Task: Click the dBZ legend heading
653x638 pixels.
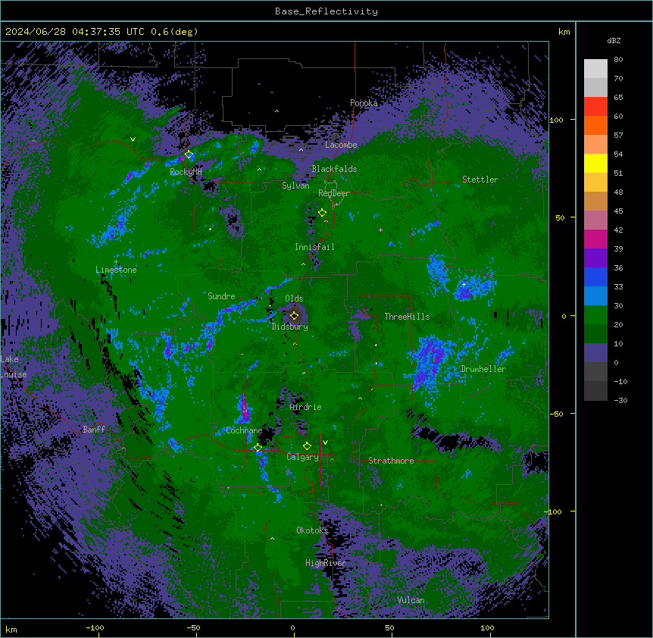Action: (614, 41)
